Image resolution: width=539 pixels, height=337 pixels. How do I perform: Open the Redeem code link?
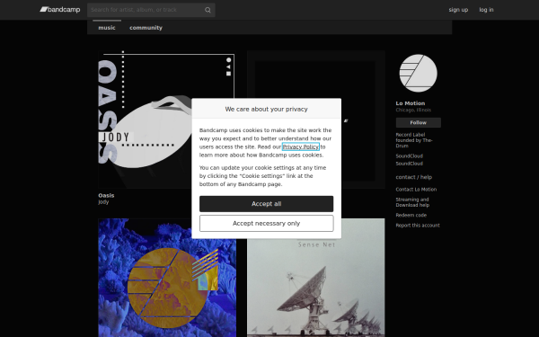(411, 215)
